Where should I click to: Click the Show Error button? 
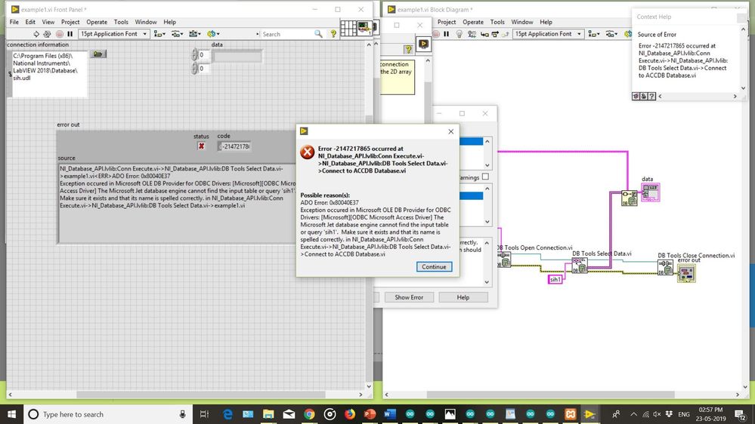[x=409, y=297]
